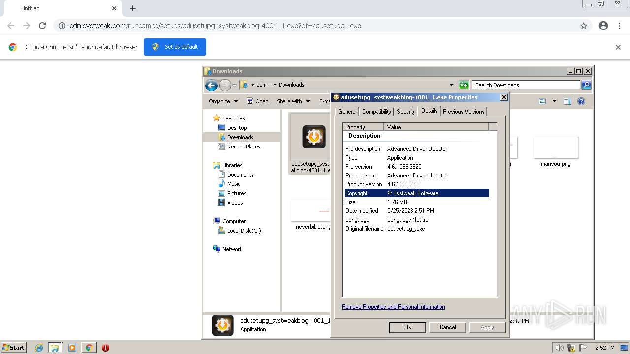Click Remove Properties and Personal Information link
Viewport: 630px width, 354px height.
point(393,307)
